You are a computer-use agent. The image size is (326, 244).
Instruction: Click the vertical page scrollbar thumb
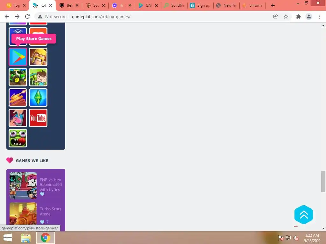(323, 181)
